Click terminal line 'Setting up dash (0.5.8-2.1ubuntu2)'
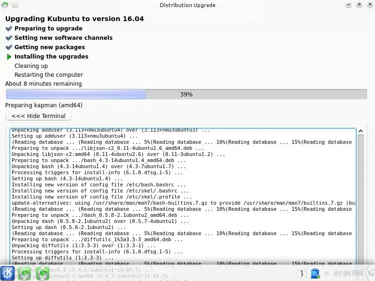The width and height of the screenshot is (375, 281). click(x=68, y=227)
